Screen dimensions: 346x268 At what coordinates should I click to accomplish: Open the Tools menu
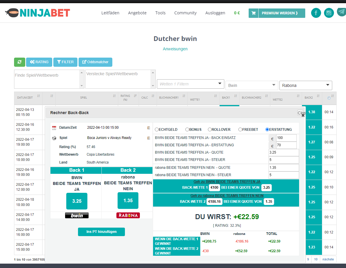(x=160, y=13)
